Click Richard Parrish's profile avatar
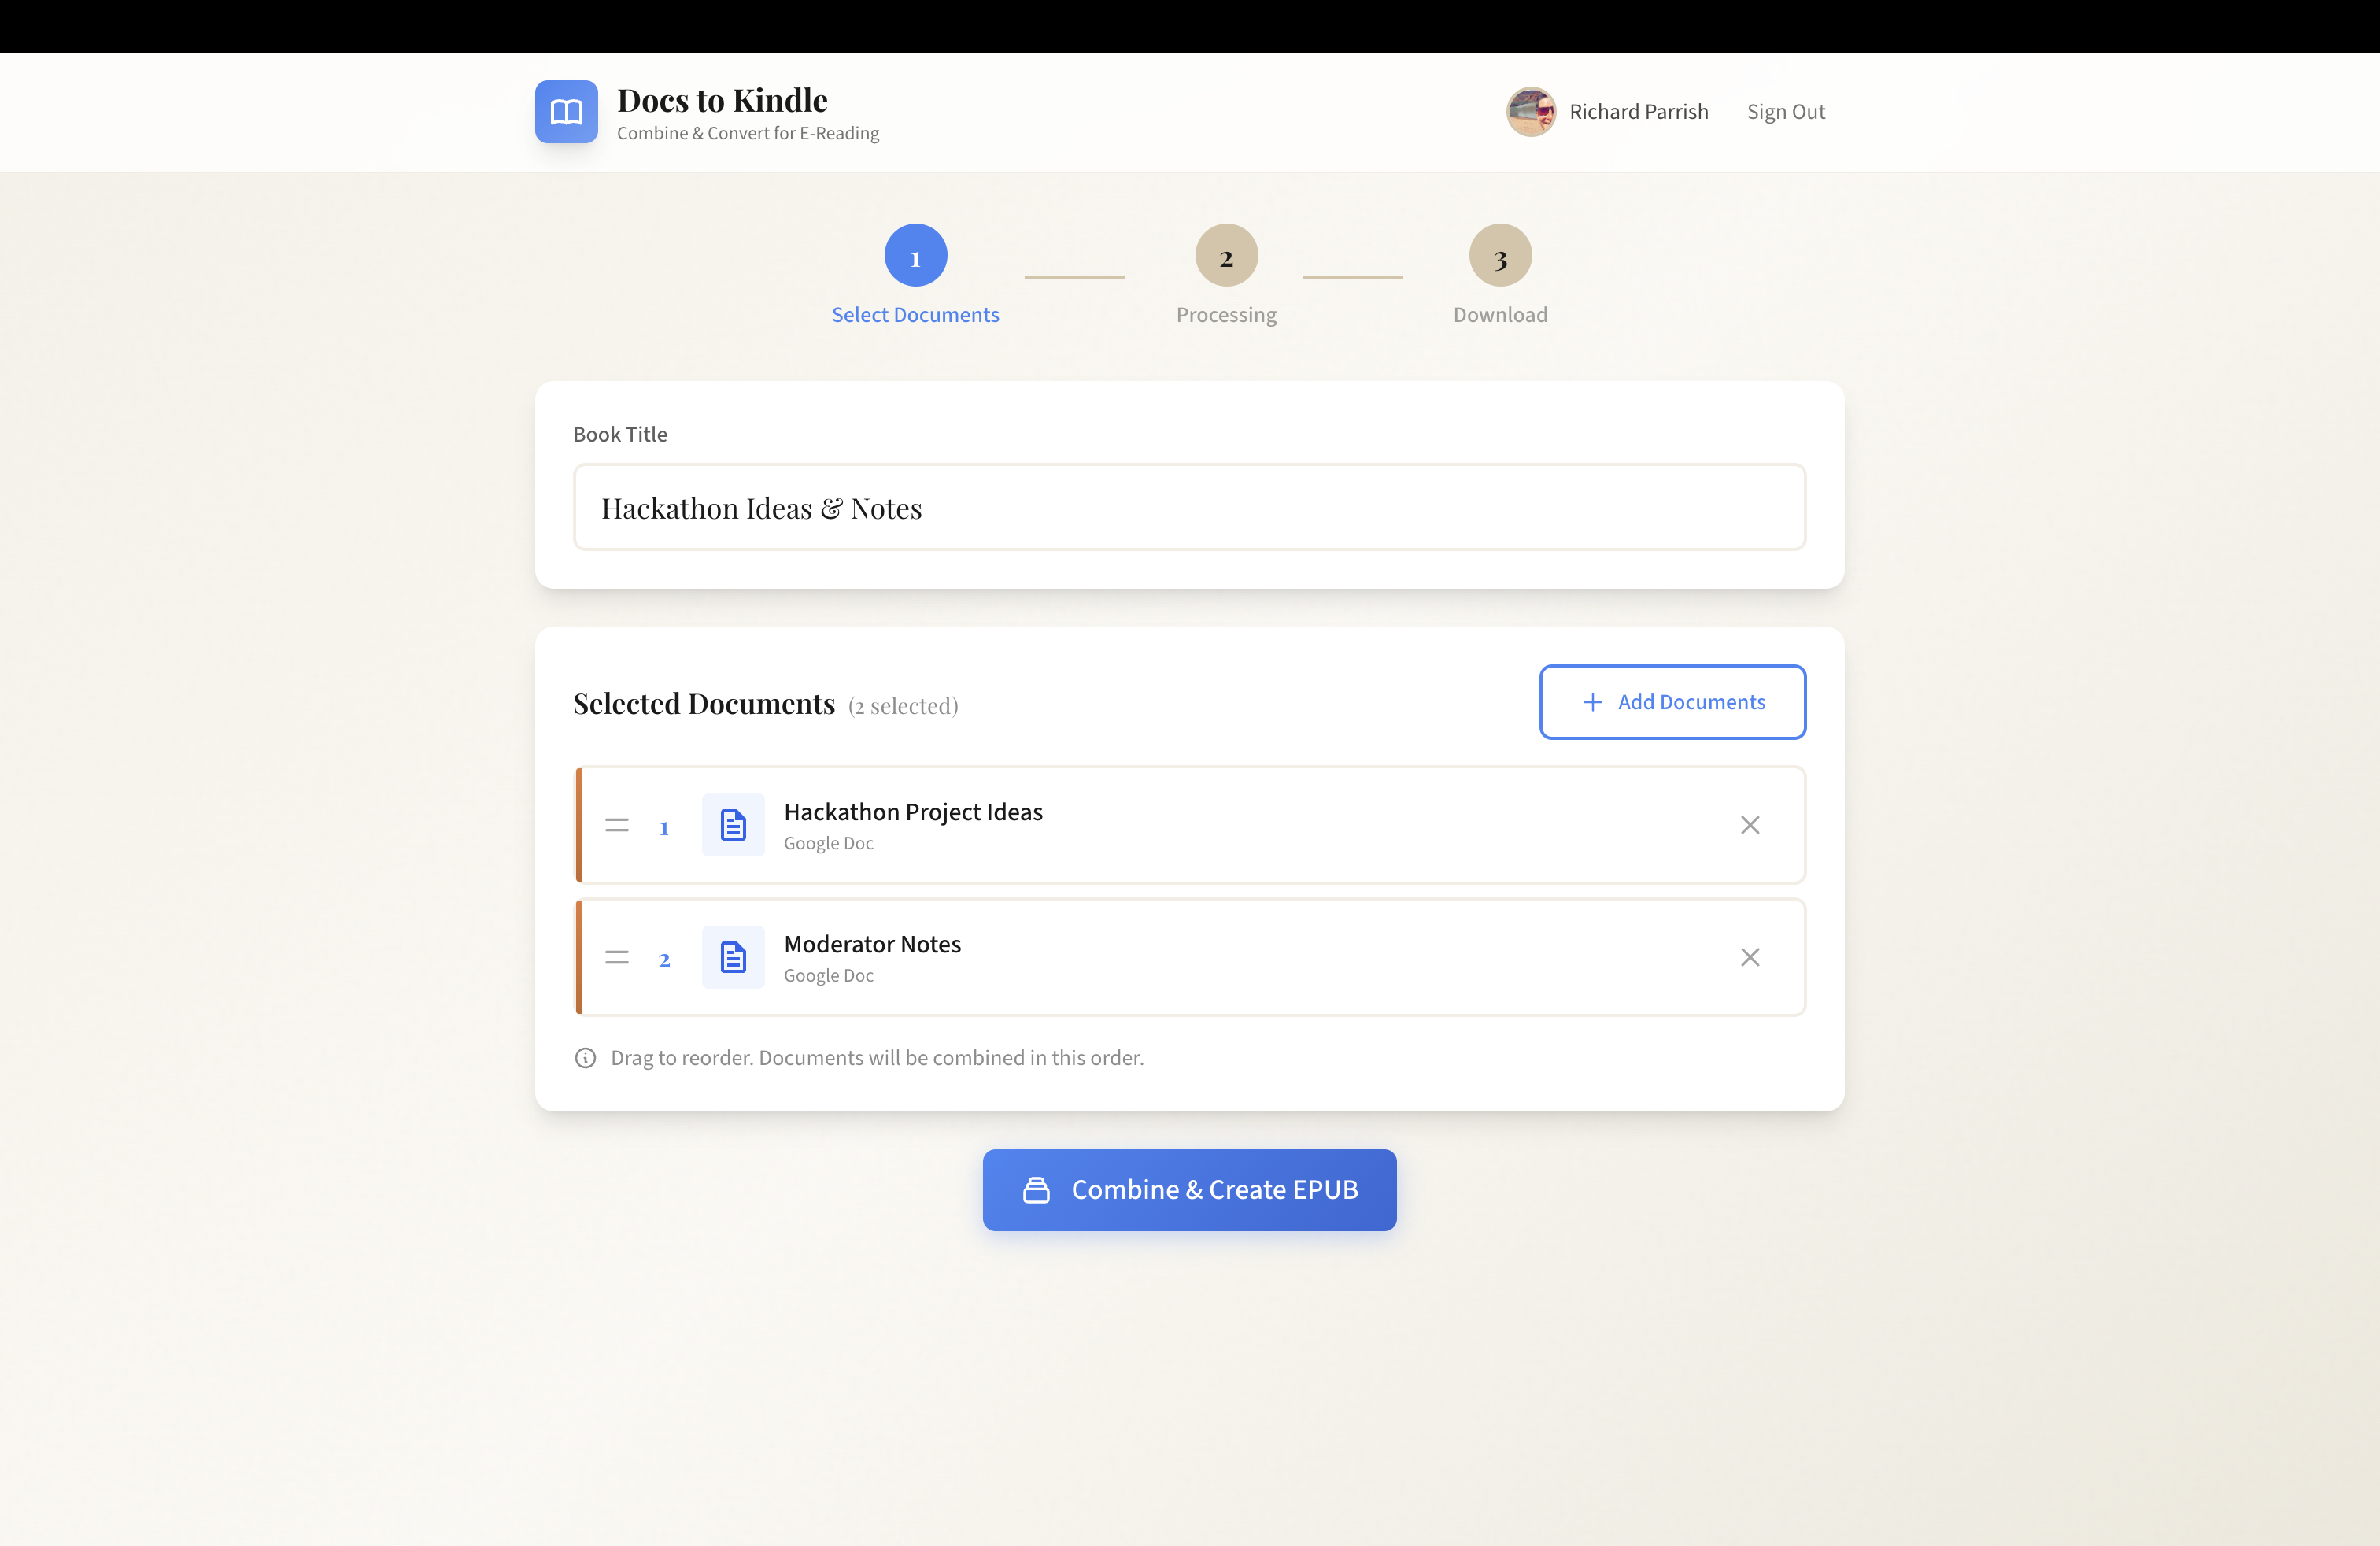Screen dimensions: 2380x1546 1530,112
